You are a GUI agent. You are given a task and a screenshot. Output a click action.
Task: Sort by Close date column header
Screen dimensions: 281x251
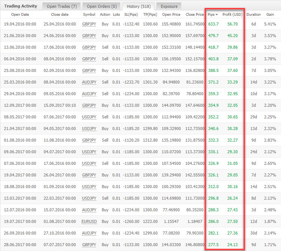pos(60,15)
